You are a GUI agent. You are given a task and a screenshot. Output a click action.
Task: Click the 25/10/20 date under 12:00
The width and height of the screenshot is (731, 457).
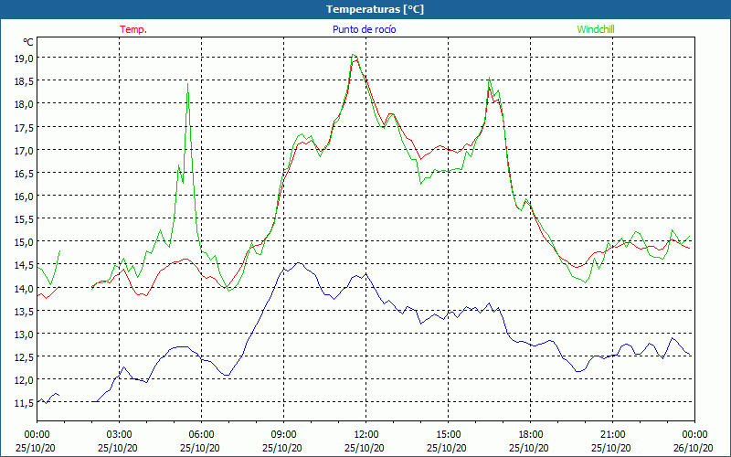[x=365, y=448]
